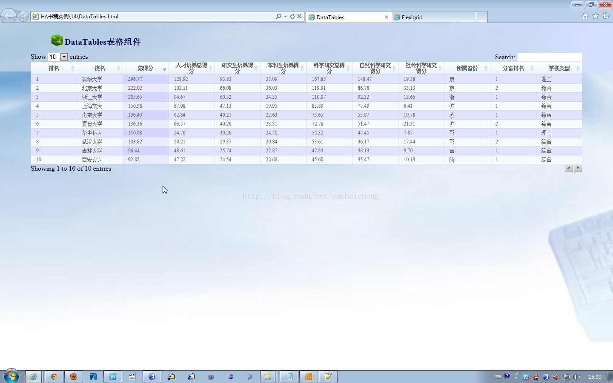Image resolution: width=613 pixels, height=383 pixels.
Task: Sort by 本科生培养得分 column header
Action: click(x=284, y=68)
